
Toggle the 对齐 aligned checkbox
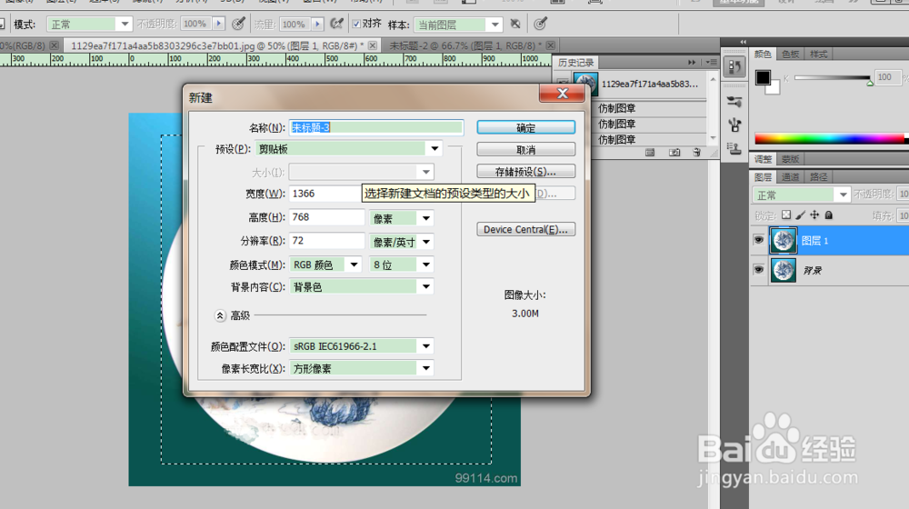coord(356,24)
